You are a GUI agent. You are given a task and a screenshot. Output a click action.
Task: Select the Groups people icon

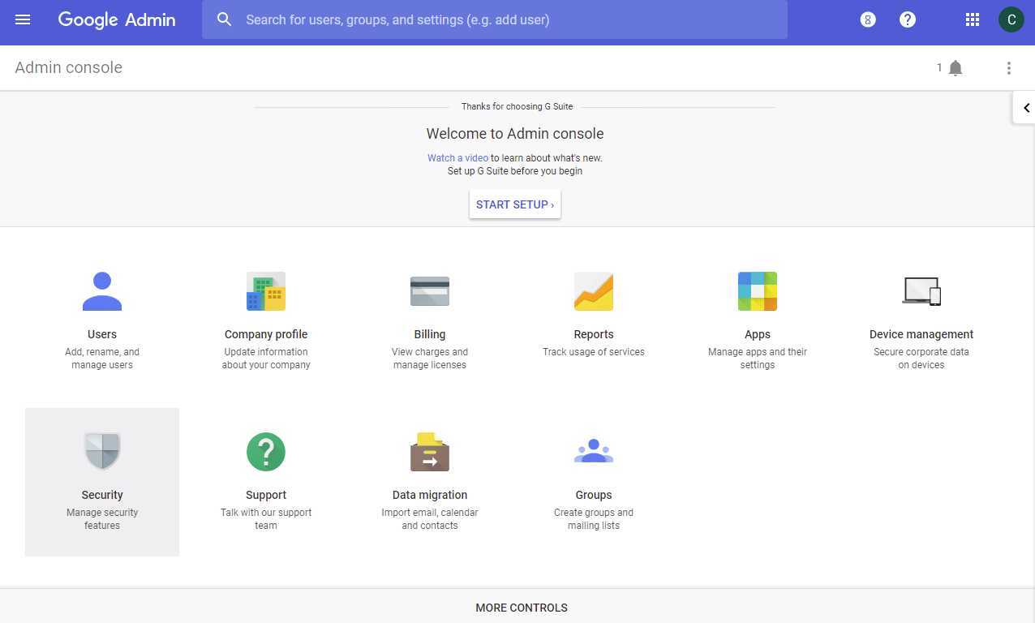594,451
